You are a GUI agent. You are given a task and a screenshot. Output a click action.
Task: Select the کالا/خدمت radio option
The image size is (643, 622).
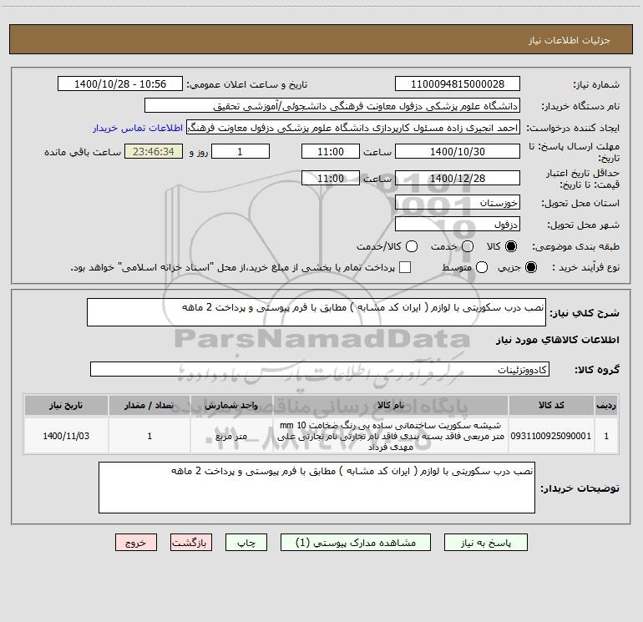(x=412, y=246)
